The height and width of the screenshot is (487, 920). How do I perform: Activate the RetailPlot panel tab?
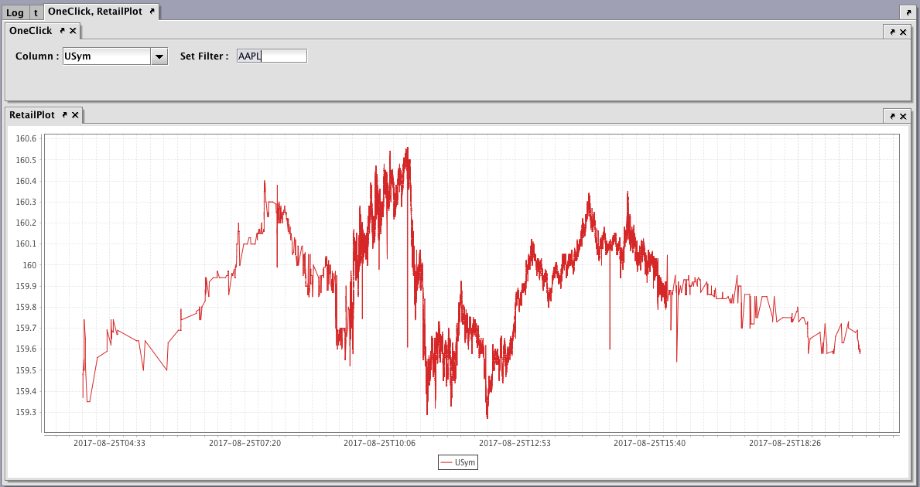[x=32, y=115]
